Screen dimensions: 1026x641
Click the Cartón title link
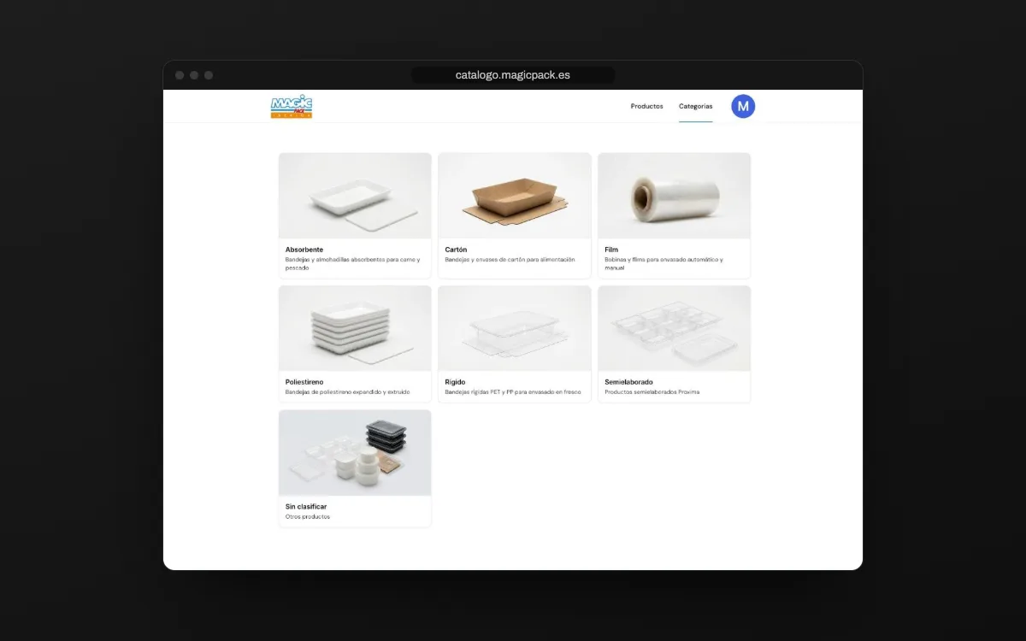pos(456,250)
